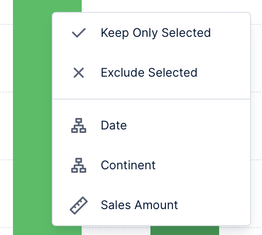The height and width of the screenshot is (235, 262).
Task: Click the divider line between menu sections
Action: (x=151, y=99)
